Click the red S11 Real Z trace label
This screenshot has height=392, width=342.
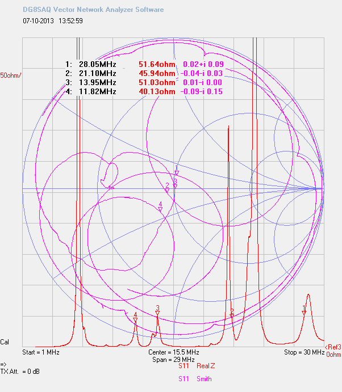tap(197, 366)
